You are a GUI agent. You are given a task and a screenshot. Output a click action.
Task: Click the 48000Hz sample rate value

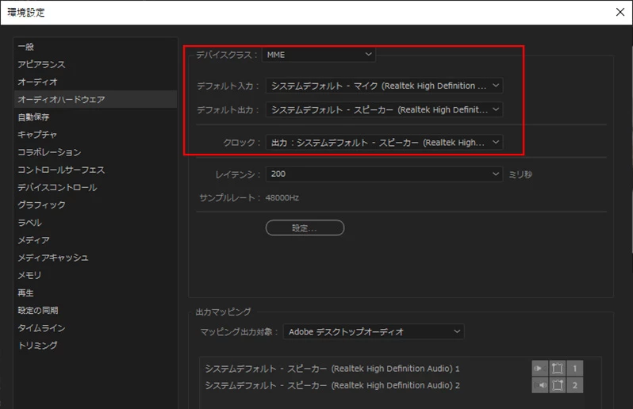pos(282,197)
